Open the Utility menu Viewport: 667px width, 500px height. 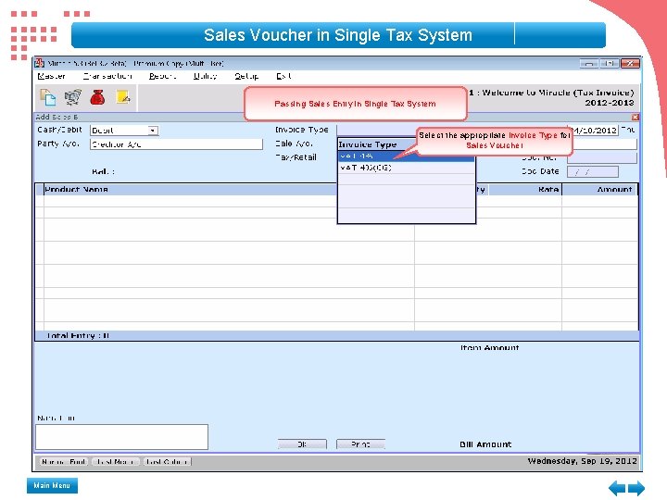[205, 76]
